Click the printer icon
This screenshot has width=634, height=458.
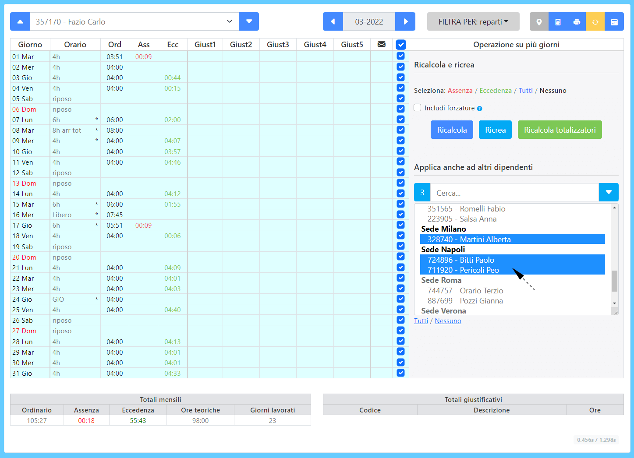577,21
